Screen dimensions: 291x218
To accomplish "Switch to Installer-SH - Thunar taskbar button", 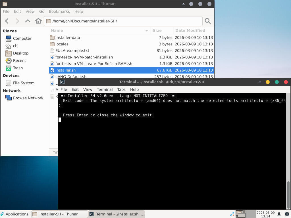I will 60,214.
